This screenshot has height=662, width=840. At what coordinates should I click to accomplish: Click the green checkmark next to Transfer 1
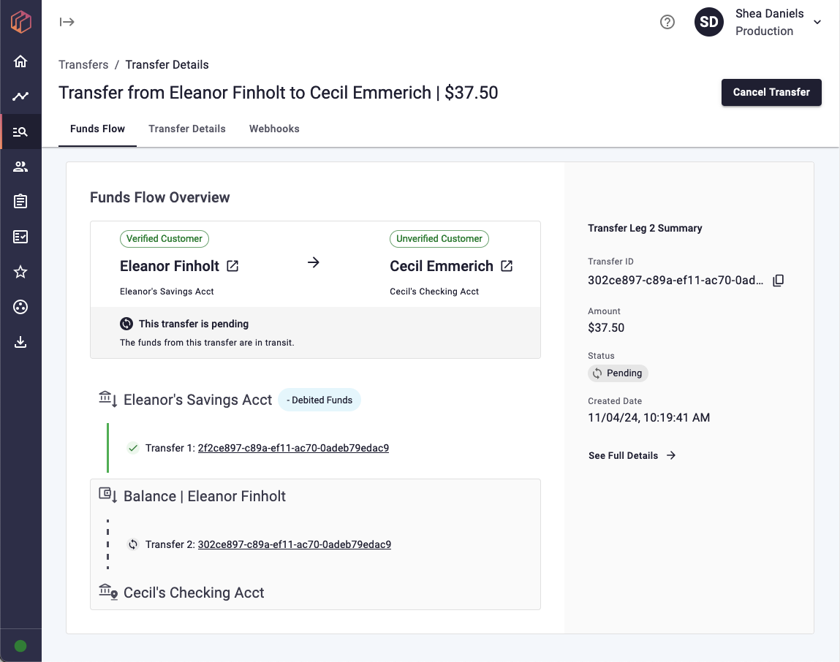tap(133, 448)
